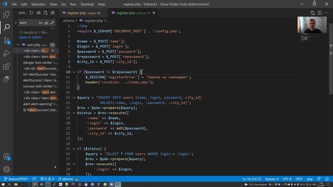Select the php language mode
Viewport: 333px width, 187px height.
pyautogui.click(x=310, y=179)
